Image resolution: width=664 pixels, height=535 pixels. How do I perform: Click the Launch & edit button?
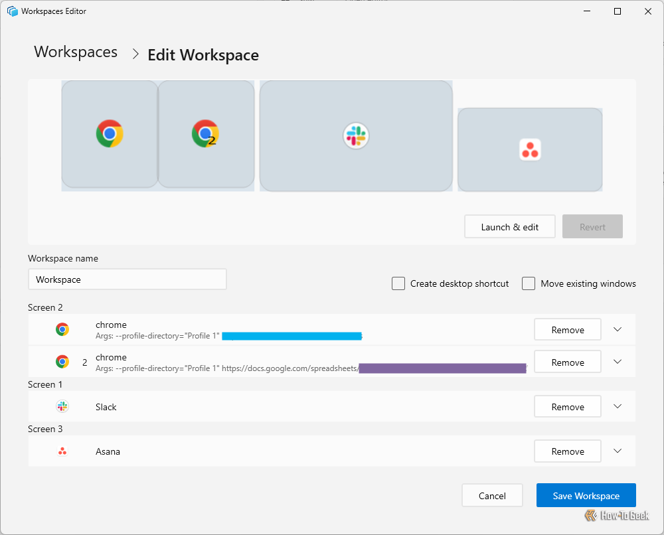pyautogui.click(x=510, y=227)
